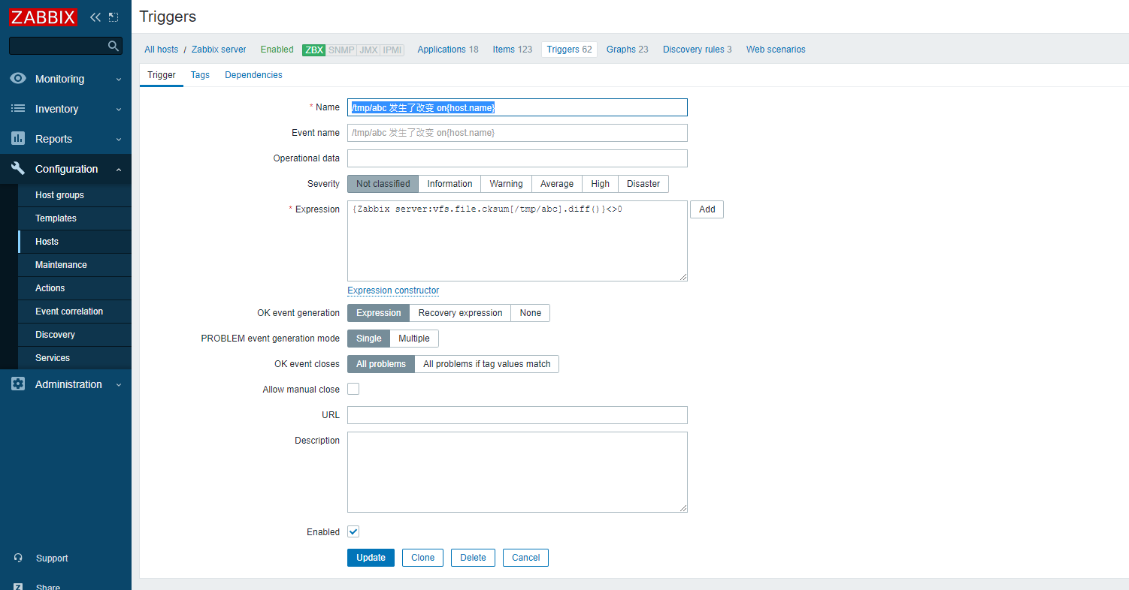Image resolution: width=1129 pixels, height=590 pixels.
Task: Click into the trigger Name field
Action: (x=517, y=107)
